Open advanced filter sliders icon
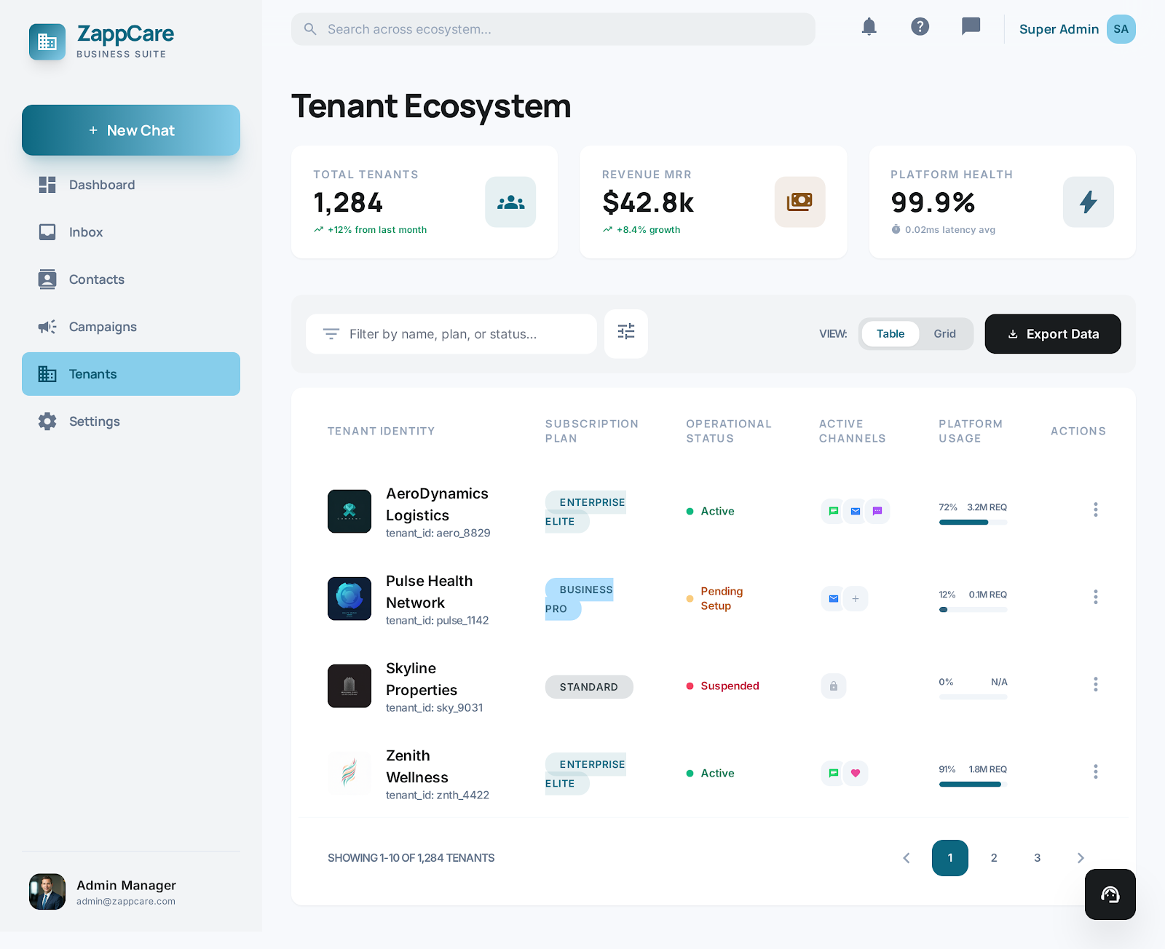Viewport: 1165px width, 949px height. (x=626, y=333)
